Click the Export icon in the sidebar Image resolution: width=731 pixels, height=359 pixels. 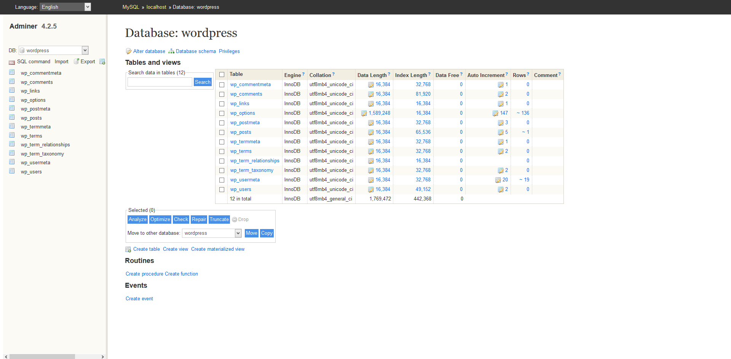[76, 61]
